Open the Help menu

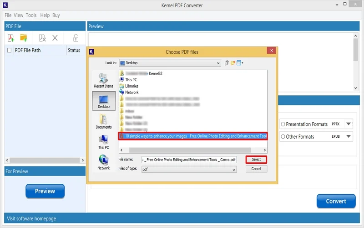(x=45, y=16)
